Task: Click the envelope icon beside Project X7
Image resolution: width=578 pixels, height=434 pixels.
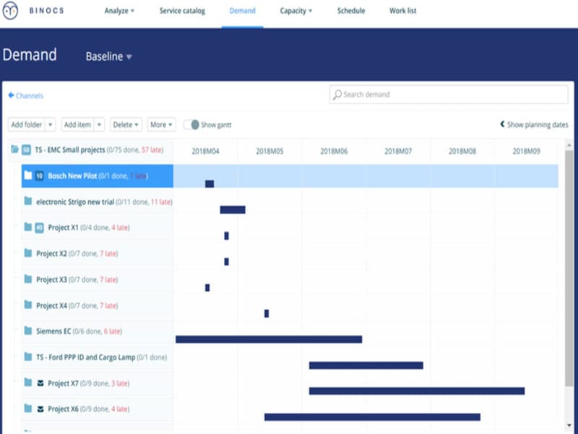Action: point(40,383)
